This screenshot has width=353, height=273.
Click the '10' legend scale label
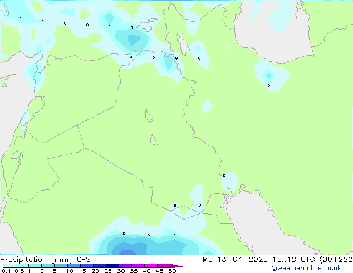(70, 271)
